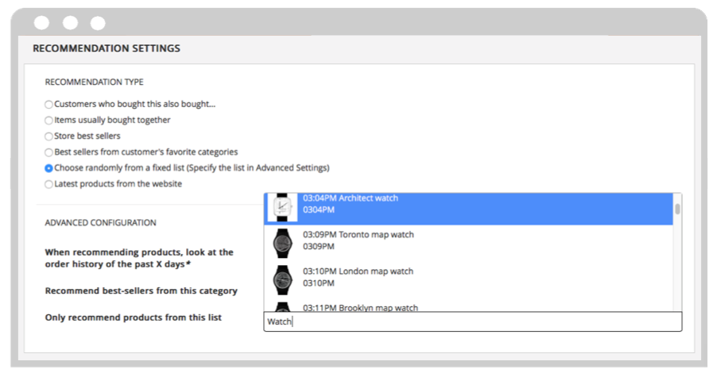Click the first round window control button
Viewport: 713px width, 373px height.
[41, 23]
